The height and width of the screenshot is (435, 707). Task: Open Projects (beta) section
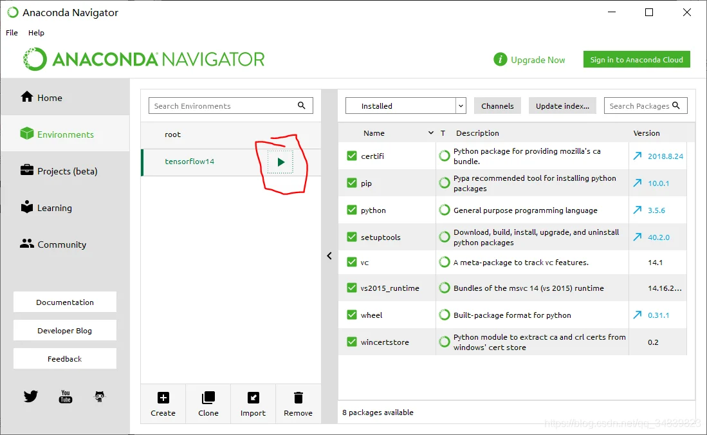pyautogui.click(x=65, y=171)
